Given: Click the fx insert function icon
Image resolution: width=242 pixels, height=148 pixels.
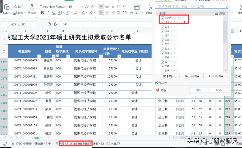Looking at the screenshot, I should (x=55, y=24).
